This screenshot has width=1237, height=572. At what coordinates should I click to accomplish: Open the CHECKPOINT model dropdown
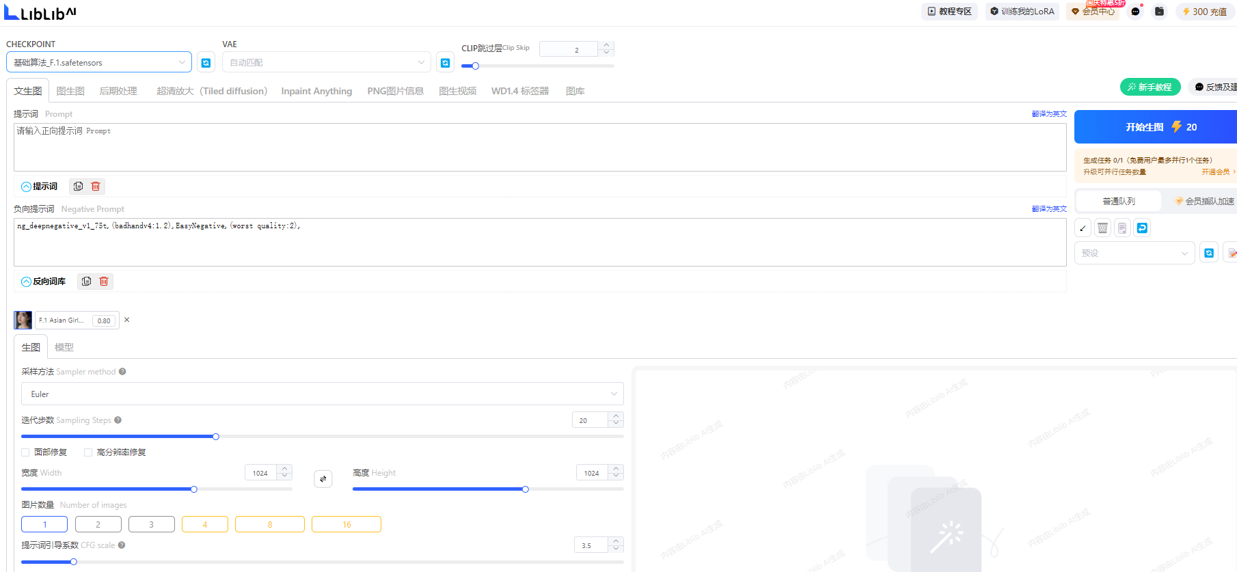click(99, 62)
